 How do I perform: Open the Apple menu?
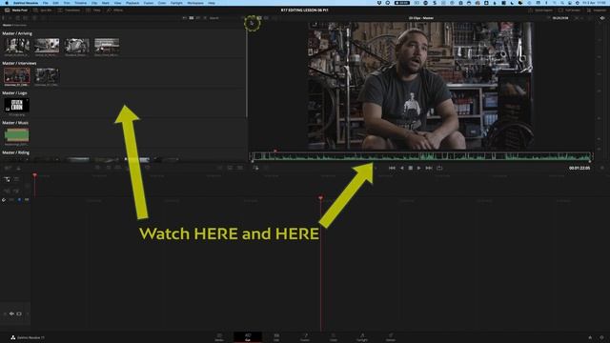[7, 3]
